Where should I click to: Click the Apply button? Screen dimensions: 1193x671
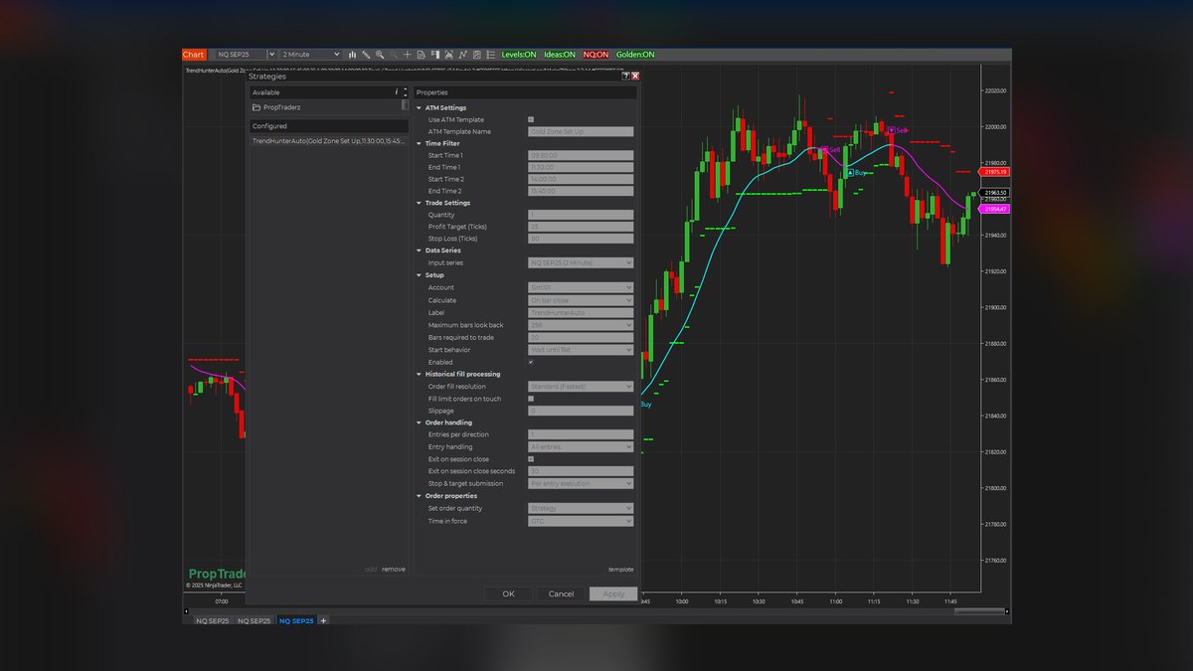click(x=613, y=593)
